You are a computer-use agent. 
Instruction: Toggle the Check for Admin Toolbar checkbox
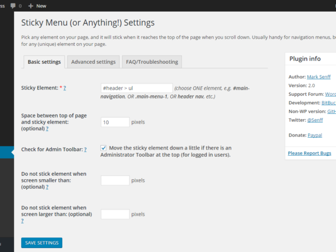(x=104, y=148)
